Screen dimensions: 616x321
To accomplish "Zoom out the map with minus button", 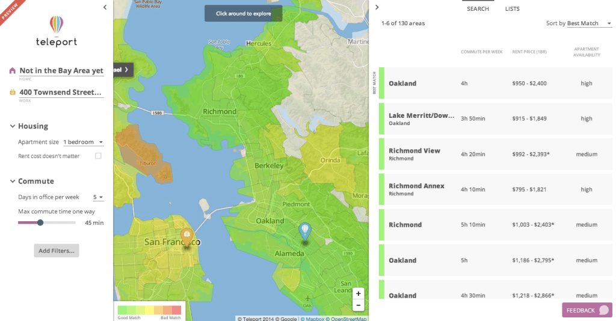I will (x=359, y=305).
